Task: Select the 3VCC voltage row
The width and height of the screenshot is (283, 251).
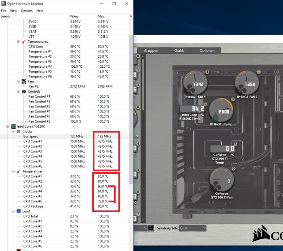Action: (64, 22)
